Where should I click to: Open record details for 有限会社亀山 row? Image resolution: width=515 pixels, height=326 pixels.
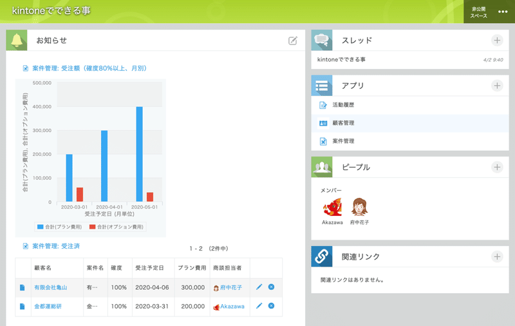click(23, 287)
